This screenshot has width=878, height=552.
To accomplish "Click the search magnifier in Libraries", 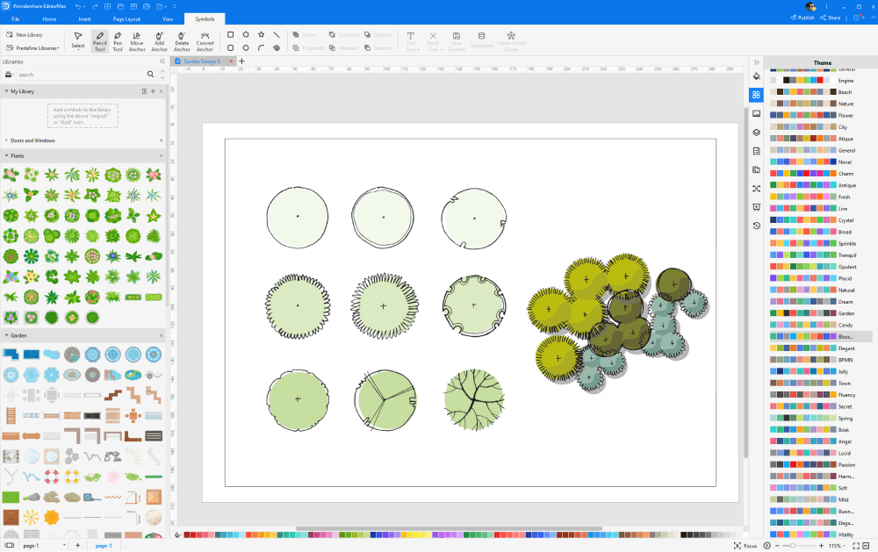I will click(x=150, y=74).
